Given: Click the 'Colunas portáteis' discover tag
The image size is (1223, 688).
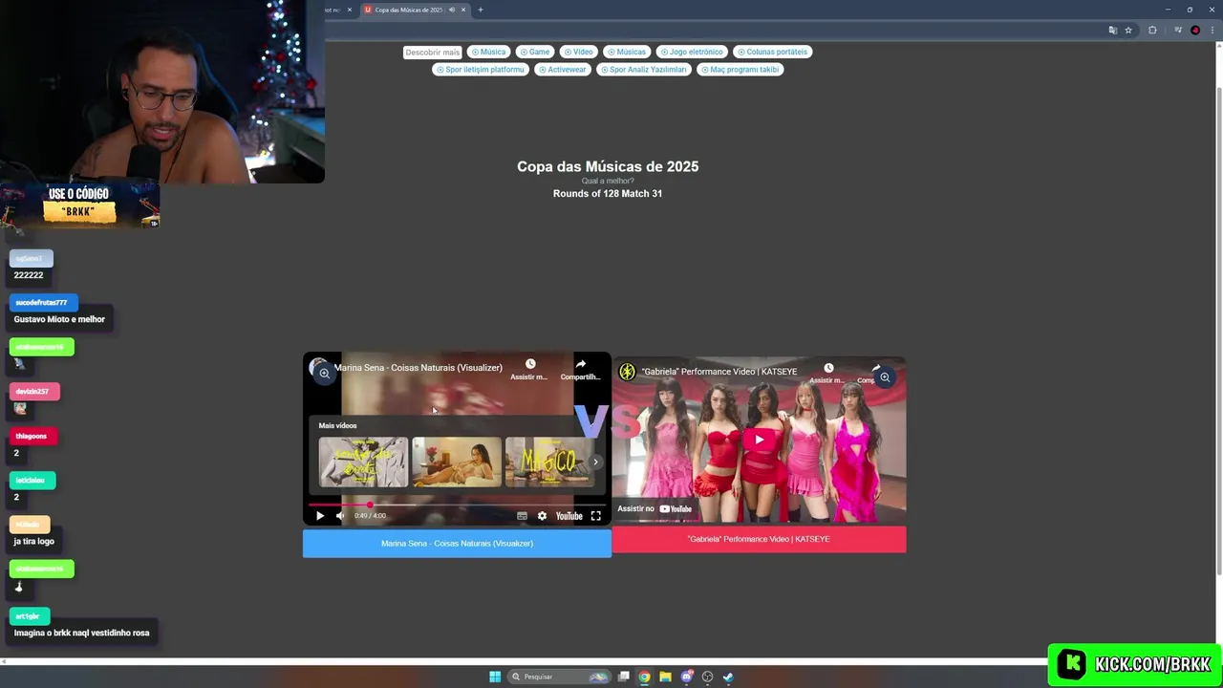Looking at the screenshot, I should tap(771, 52).
